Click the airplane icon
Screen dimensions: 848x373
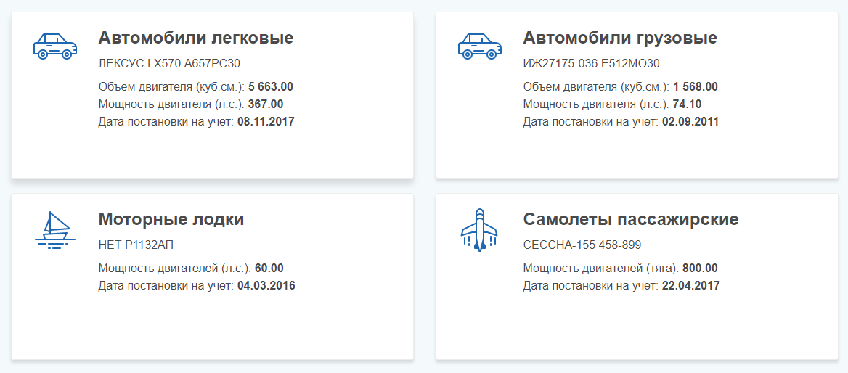(x=479, y=230)
